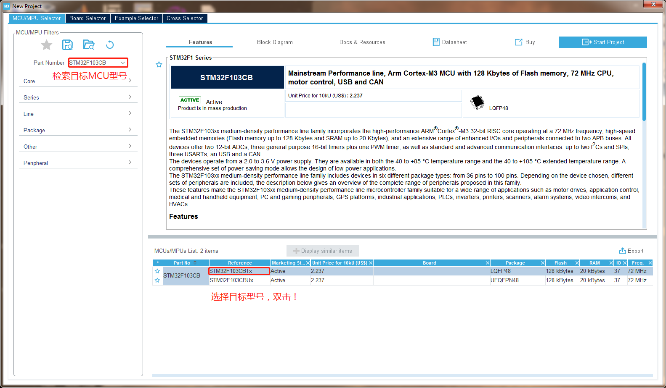This screenshot has height=388, width=666.
Task: Click the Buy external link icon
Action: pos(519,42)
